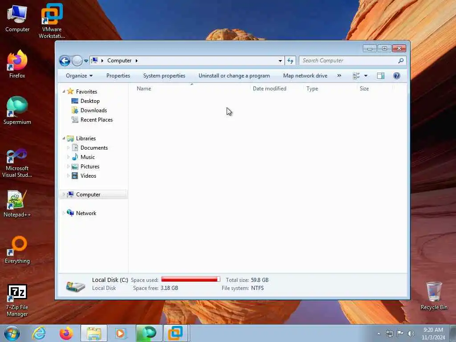Open the Everything desktop shortcut
This screenshot has width=456, height=342.
click(x=17, y=250)
